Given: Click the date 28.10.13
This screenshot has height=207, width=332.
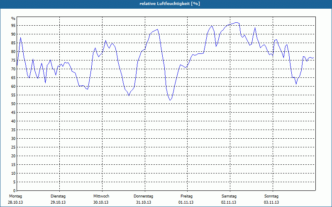Looking at the screenshot, I should 15,202.
